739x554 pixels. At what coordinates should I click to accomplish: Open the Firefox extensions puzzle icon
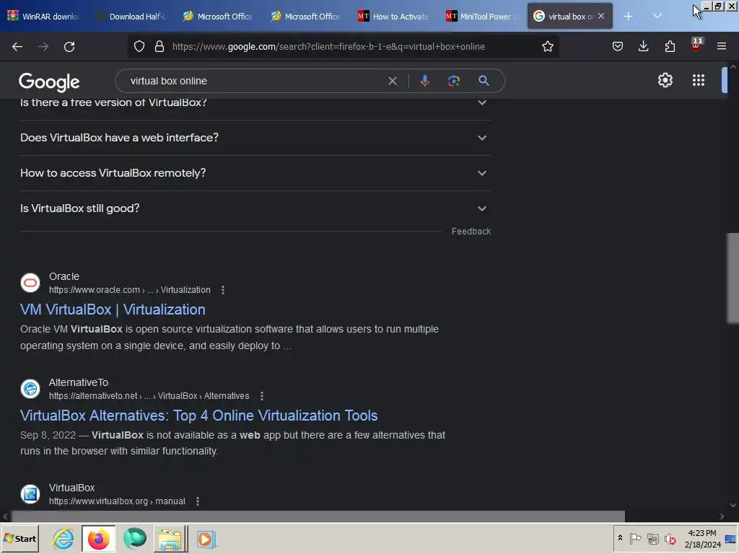point(670,47)
